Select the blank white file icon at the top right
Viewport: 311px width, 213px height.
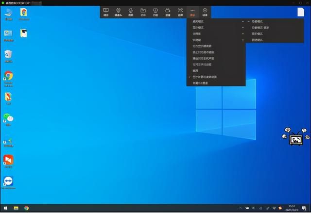[x=301, y=12]
